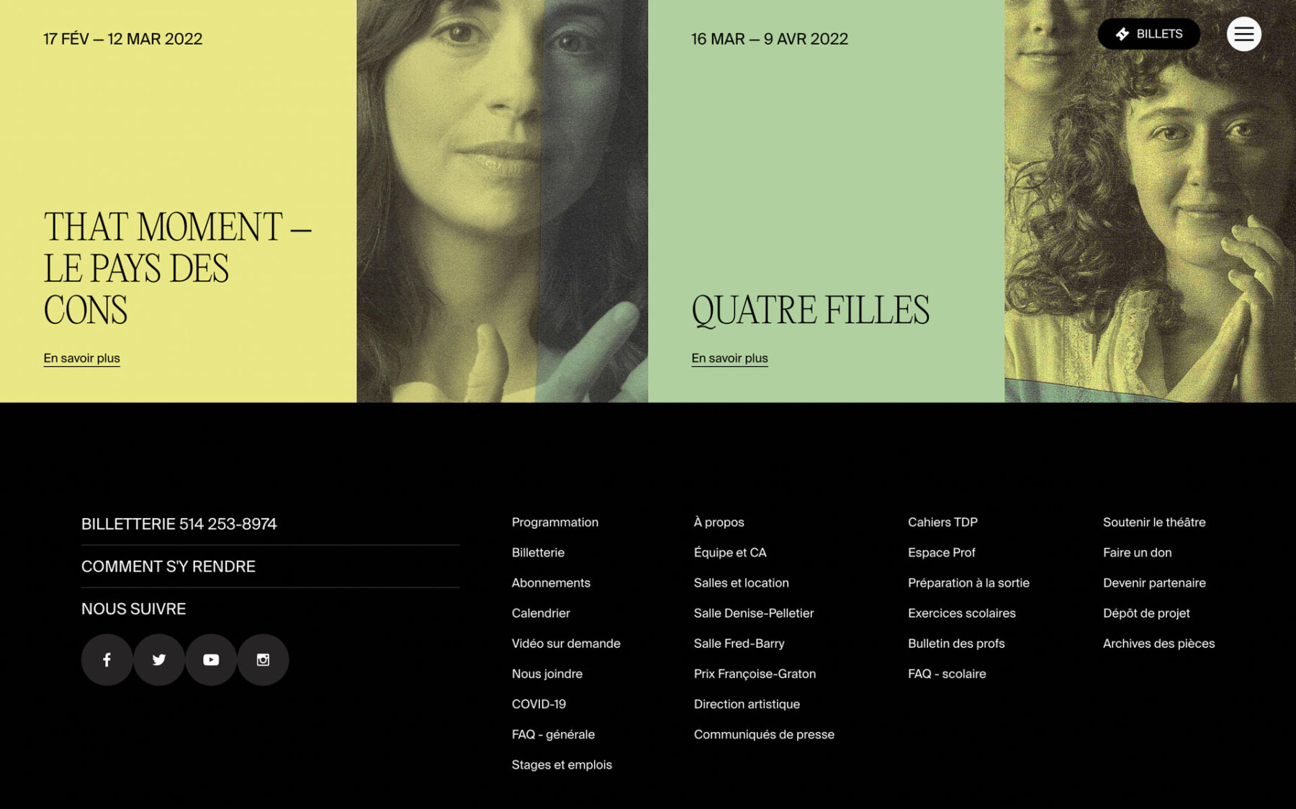The image size is (1296, 809).
Task: Choose Faire un don
Action: click(x=1137, y=553)
